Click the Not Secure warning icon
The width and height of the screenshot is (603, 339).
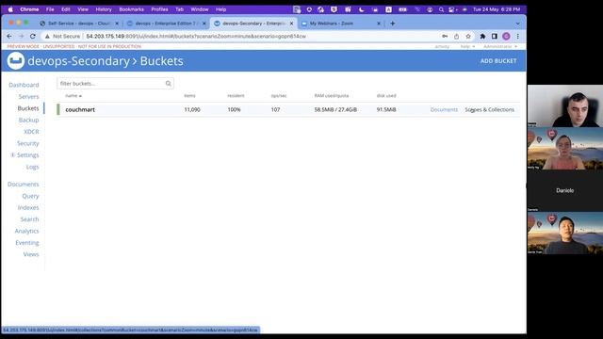pyautogui.click(x=47, y=36)
